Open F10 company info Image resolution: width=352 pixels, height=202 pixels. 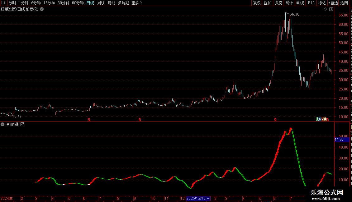click(311, 3)
